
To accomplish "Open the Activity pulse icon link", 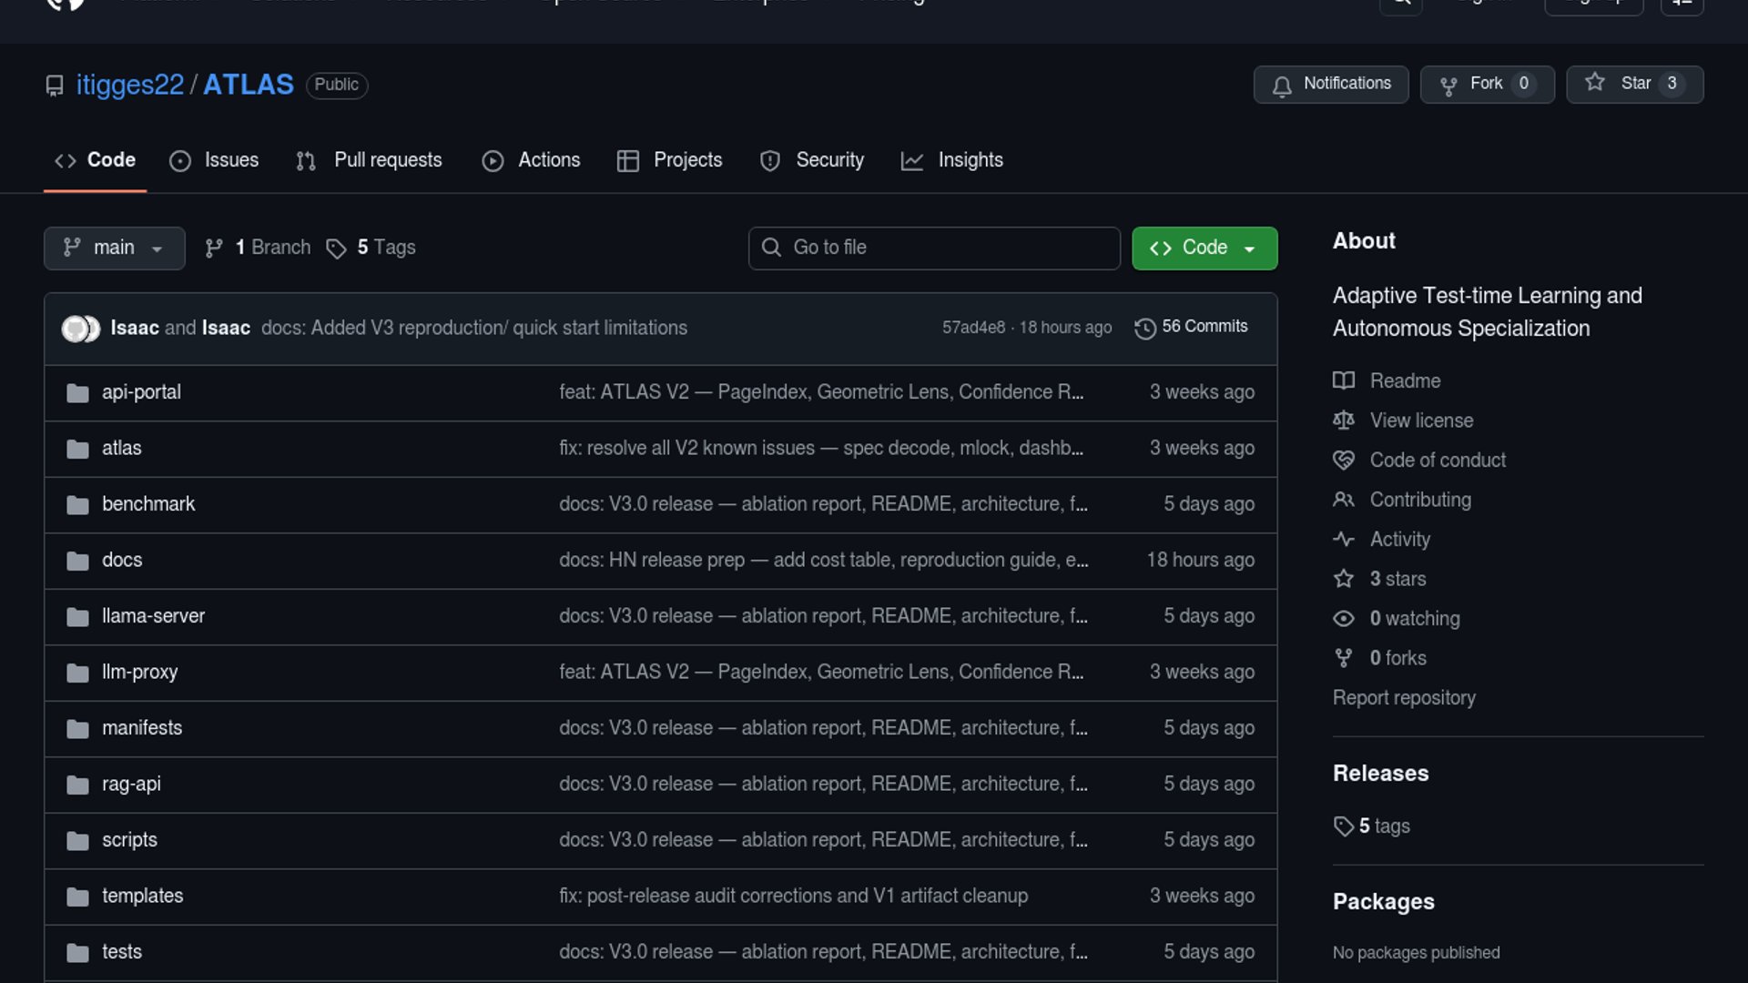I will [x=1344, y=539].
